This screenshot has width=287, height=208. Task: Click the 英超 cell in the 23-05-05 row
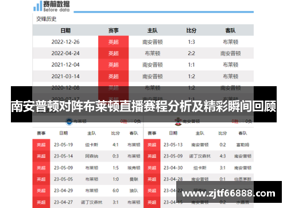pyautogui.click(x=41, y=179)
